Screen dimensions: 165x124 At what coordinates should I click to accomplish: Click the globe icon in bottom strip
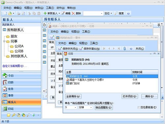[x=23, y=115]
